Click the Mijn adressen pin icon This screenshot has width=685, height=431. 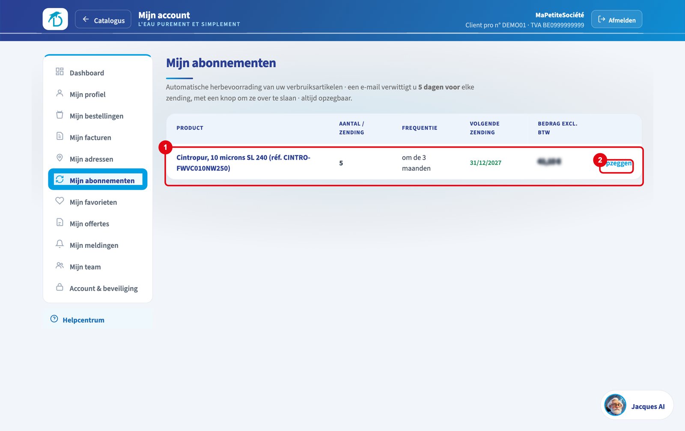(x=60, y=158)
